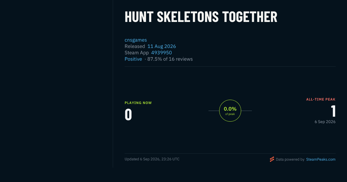Click the Positive review rating link
The height and width of the screenshot is (182, 347).
pos(133,59)
